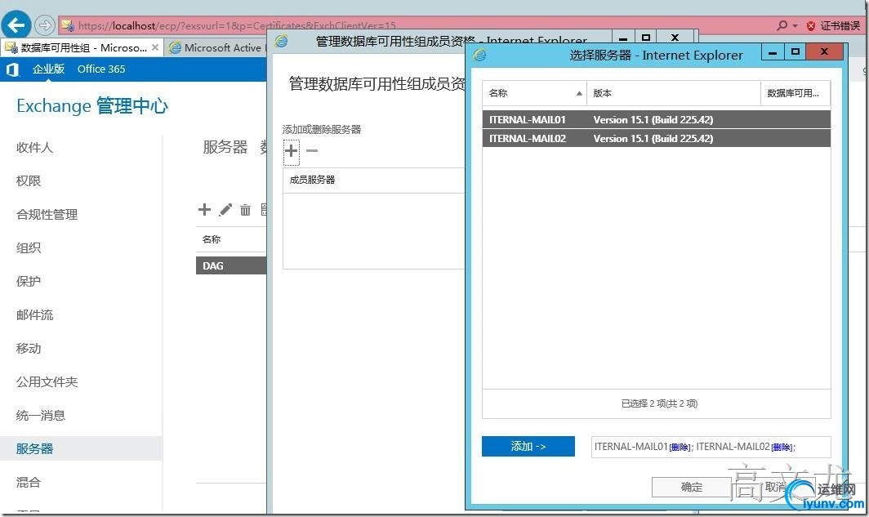The height and width of the screenshot is (517, 869).
Task: Click the 添加 -> button
Action: tap(528, 447)
